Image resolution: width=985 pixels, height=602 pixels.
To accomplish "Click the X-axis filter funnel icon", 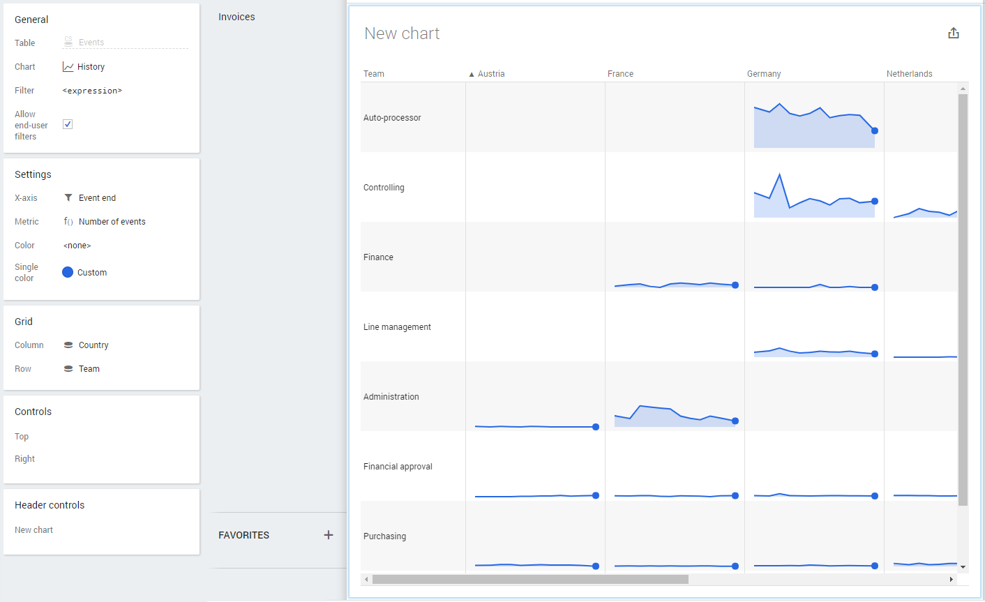I will [x=68, y=198].
